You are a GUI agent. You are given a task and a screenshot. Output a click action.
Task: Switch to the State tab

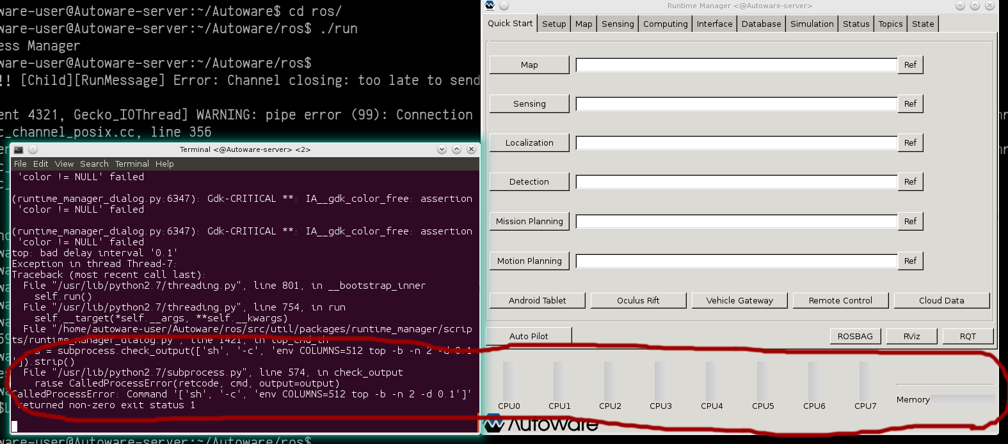[x=923, y=24]
